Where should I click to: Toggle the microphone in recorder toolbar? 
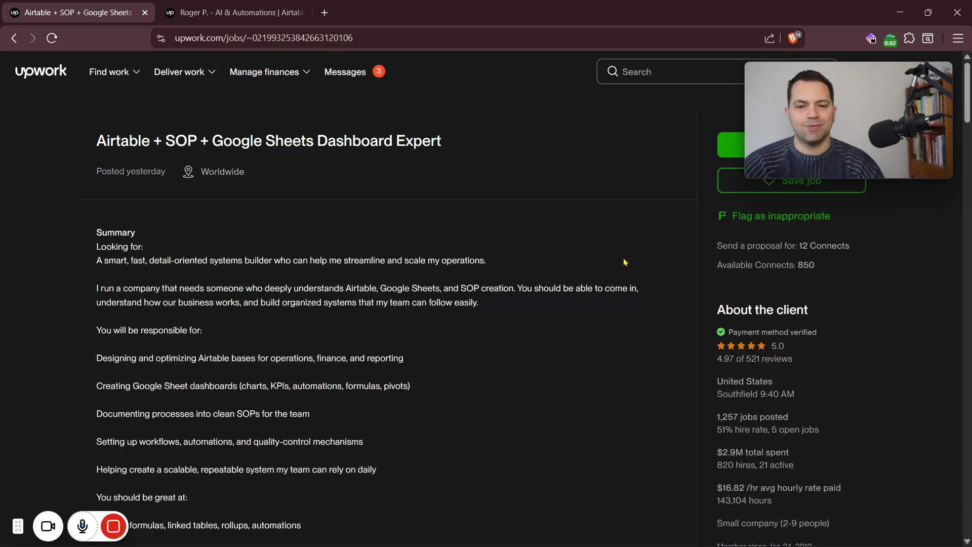(x=83, y=526)
